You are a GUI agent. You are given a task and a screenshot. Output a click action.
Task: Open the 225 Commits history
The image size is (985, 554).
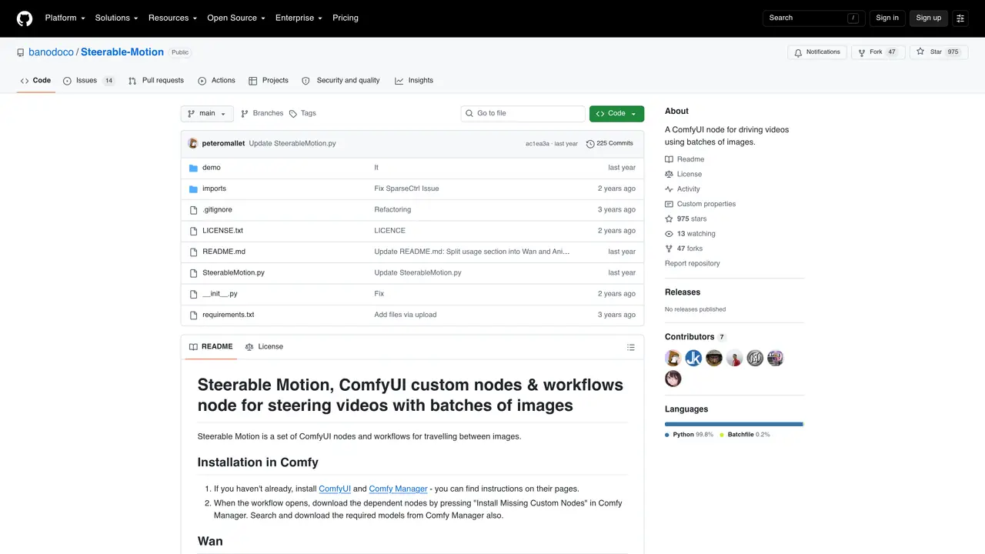coord(609,143)
